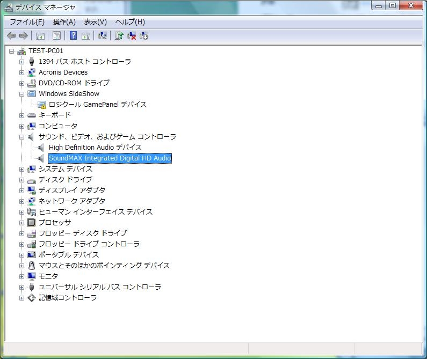The width and height of the screenshot is (427, 359).
Task: Select the 記憶域コントローラ label
Action: (x=68, y=298)
